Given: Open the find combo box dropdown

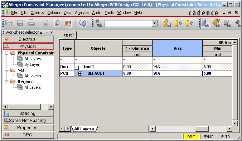Looking at the screenshot, I should tap(154, 24).
